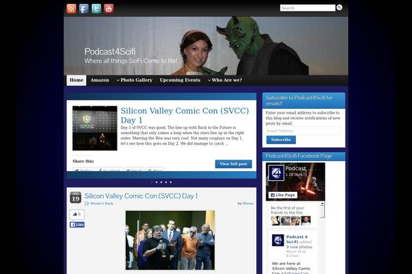Viewport: 412px width, 274px height.
Task: Click the friends' avatars row in Facebook widget
Action: pyautogui.click(x=291, y=221)
